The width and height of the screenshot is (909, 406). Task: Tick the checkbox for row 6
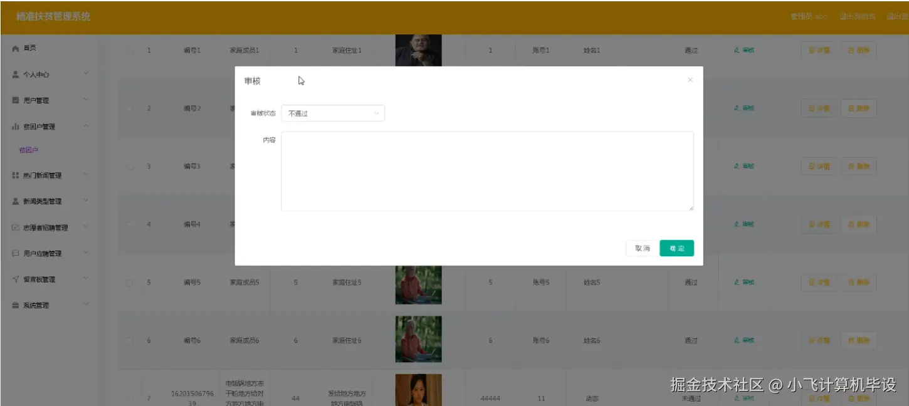pyautogui.click(x=130, y=341)
